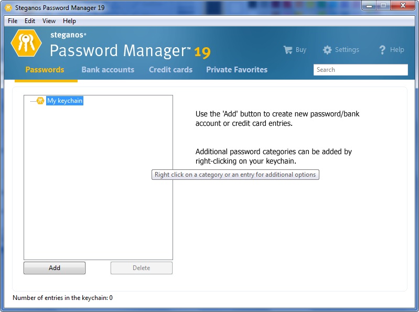The width and height of the screenshot is (419, 312).
Task: Click the Steganos hexagon keys logo
Action: coord(26,43)
